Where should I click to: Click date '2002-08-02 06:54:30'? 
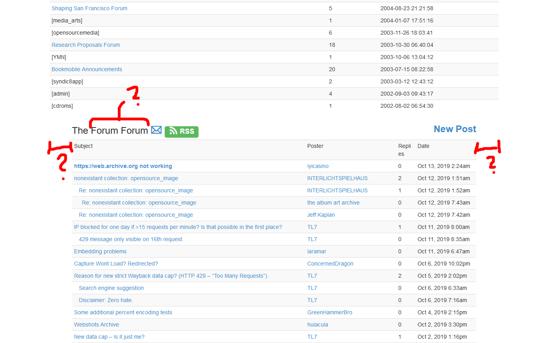pos(407,106)
